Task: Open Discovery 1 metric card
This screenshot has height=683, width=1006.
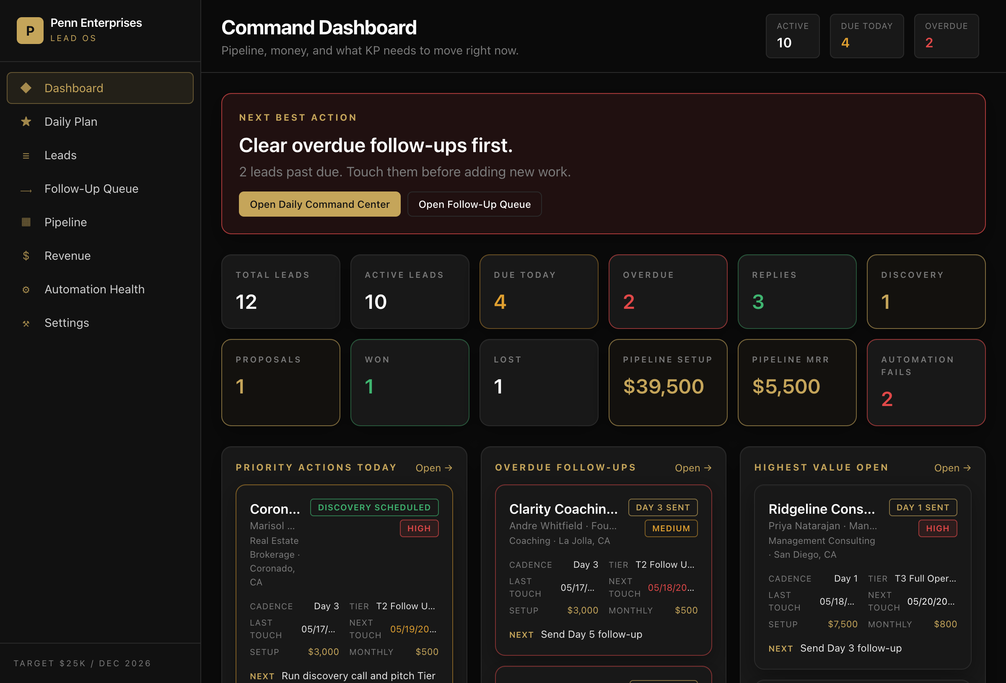Action: [x=926, y=291]
